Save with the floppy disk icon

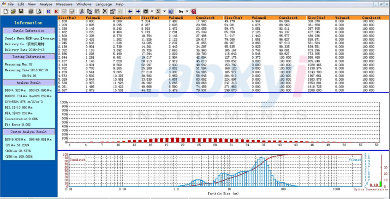click(x=21, y=11)
